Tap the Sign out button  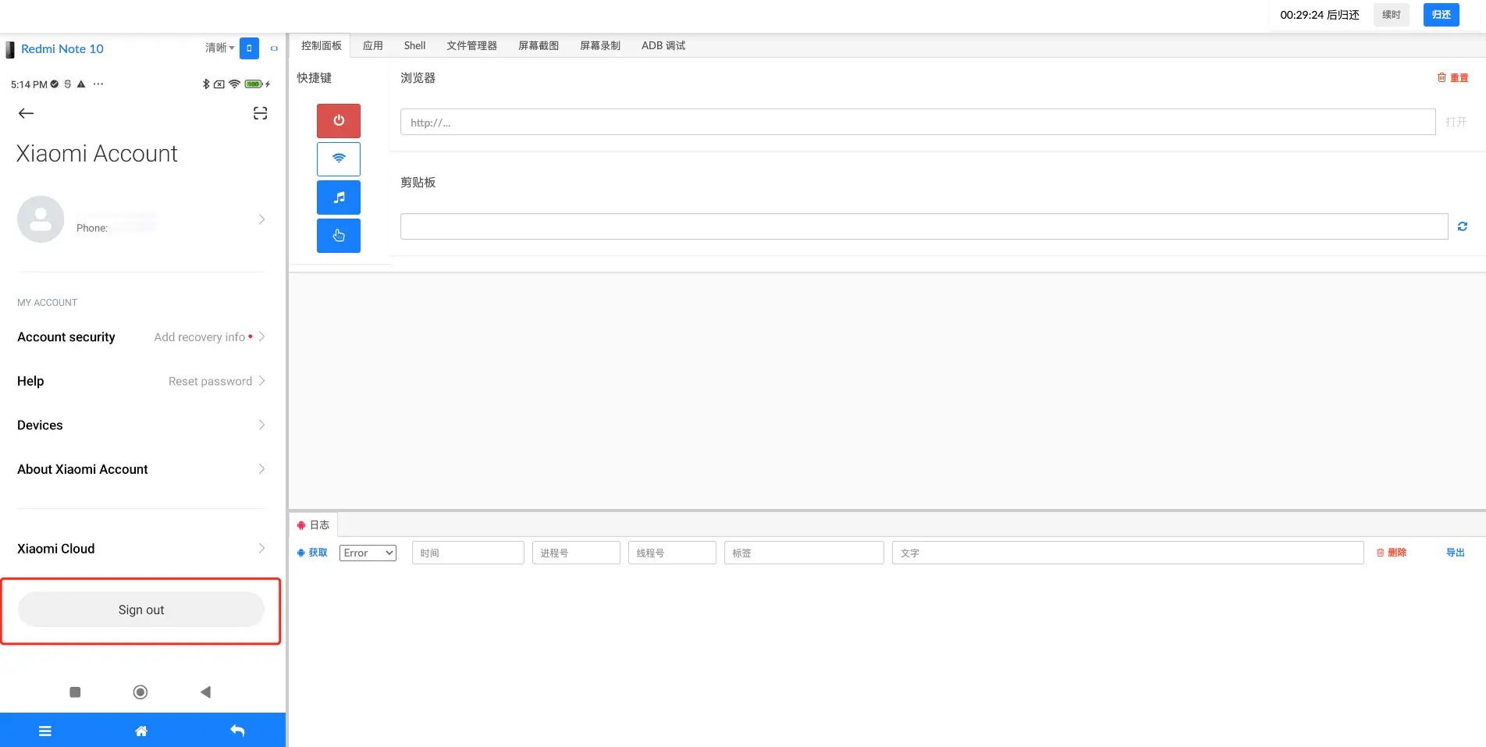click(141, 610)
